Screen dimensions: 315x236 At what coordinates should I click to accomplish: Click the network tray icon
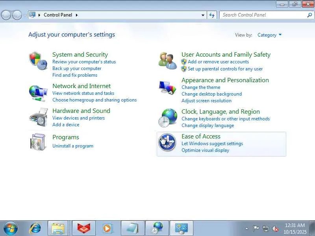(265, 229)
